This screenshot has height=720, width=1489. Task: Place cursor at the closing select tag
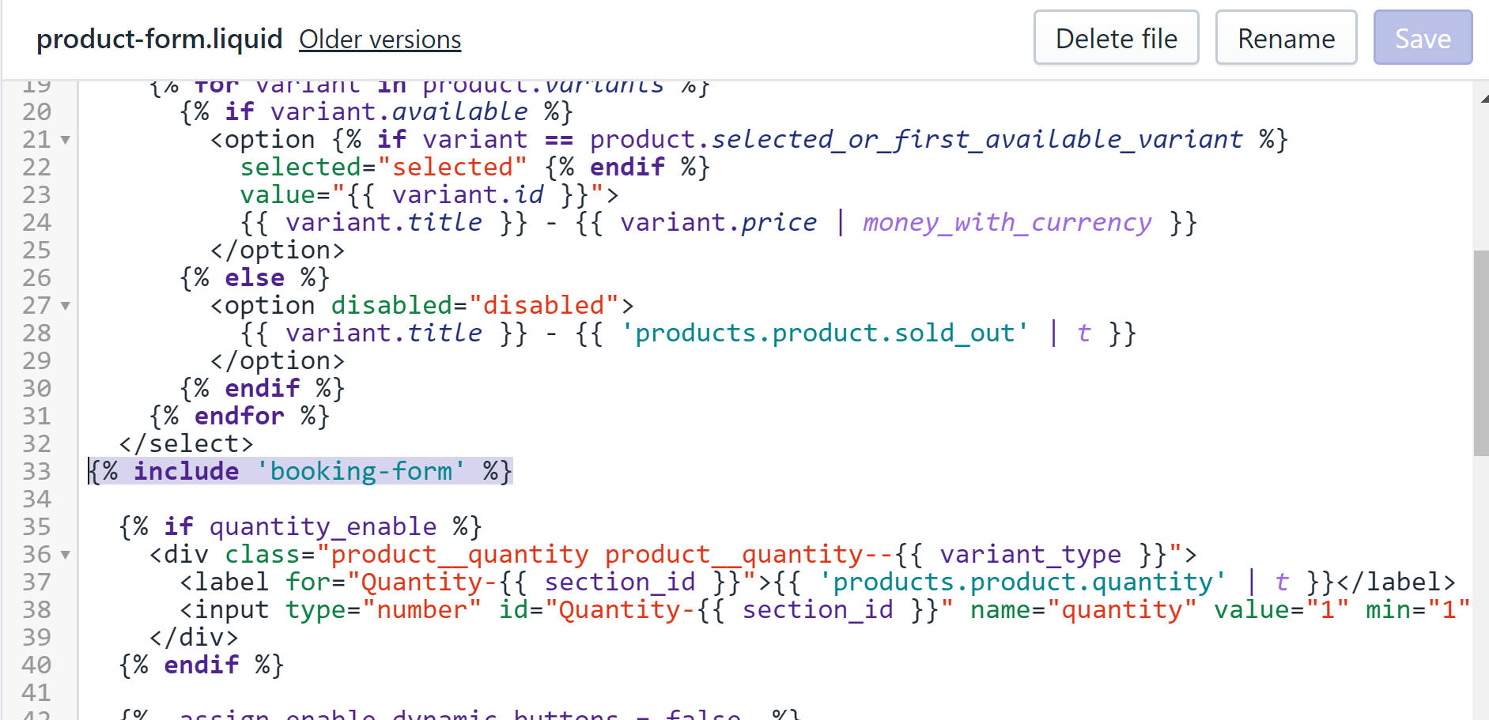click(187, 444)
